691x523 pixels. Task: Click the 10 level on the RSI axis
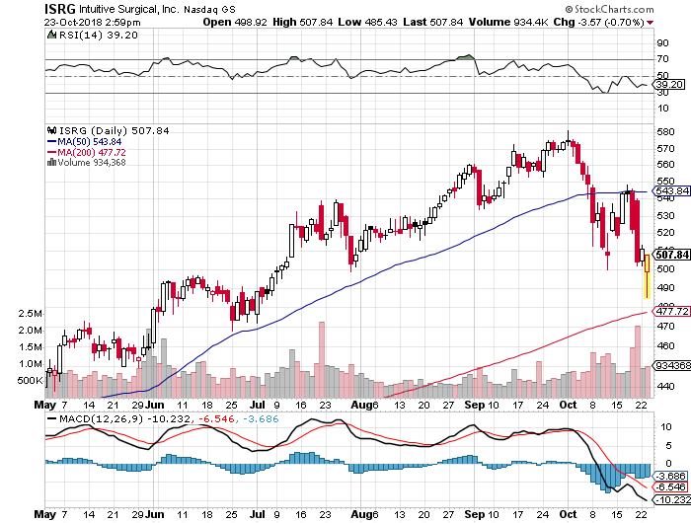[662, 109]
